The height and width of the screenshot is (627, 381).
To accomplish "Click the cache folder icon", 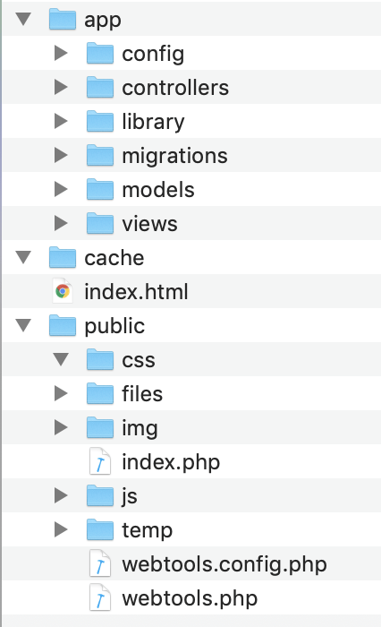I will point(63,257).
